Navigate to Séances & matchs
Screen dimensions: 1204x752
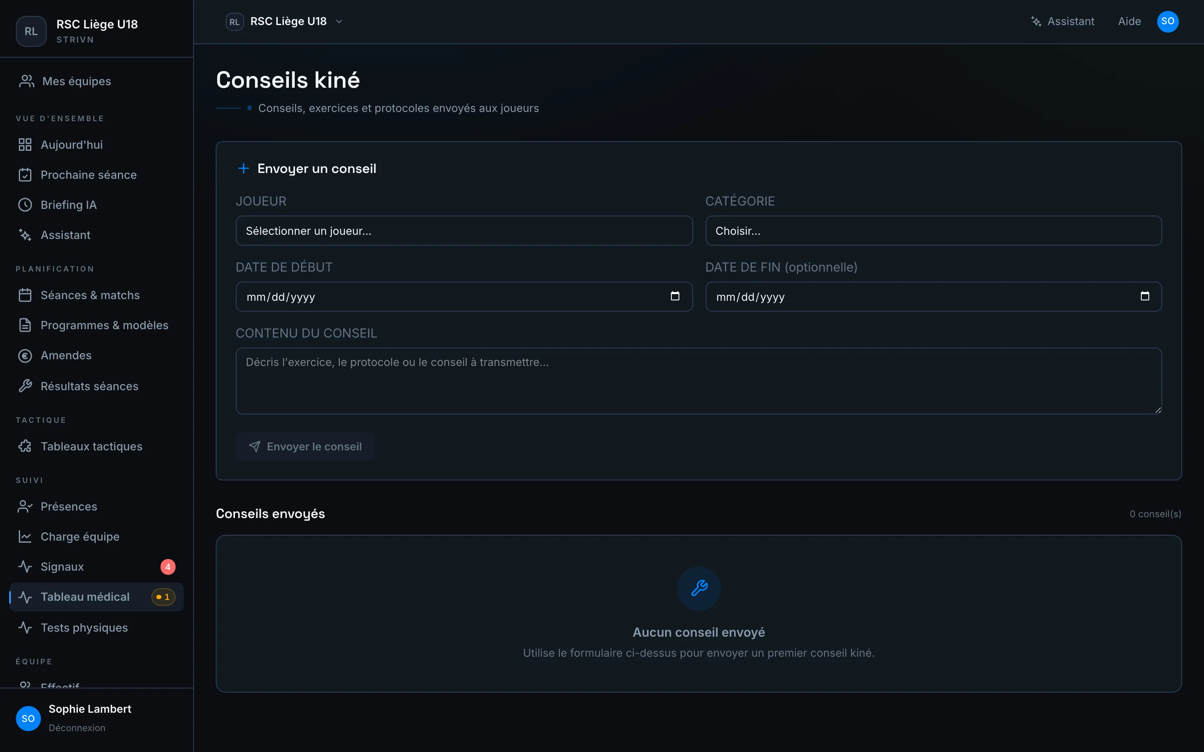(x=97, y=295)
